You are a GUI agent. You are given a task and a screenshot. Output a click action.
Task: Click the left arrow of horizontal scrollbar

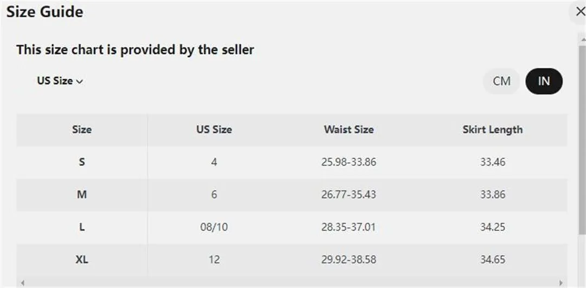pos(22,283)
